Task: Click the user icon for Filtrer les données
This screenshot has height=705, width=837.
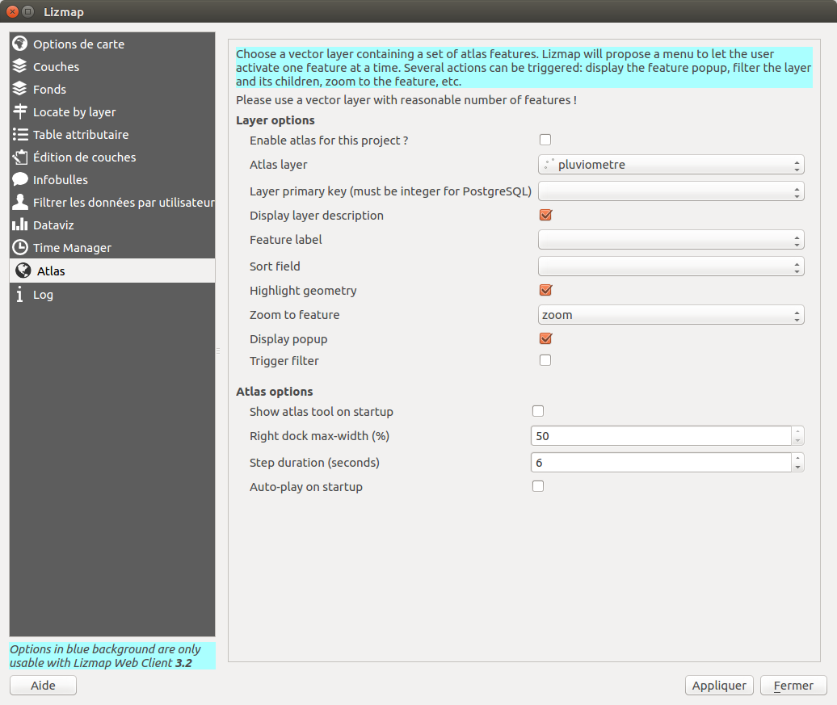Action: (19, 202)
